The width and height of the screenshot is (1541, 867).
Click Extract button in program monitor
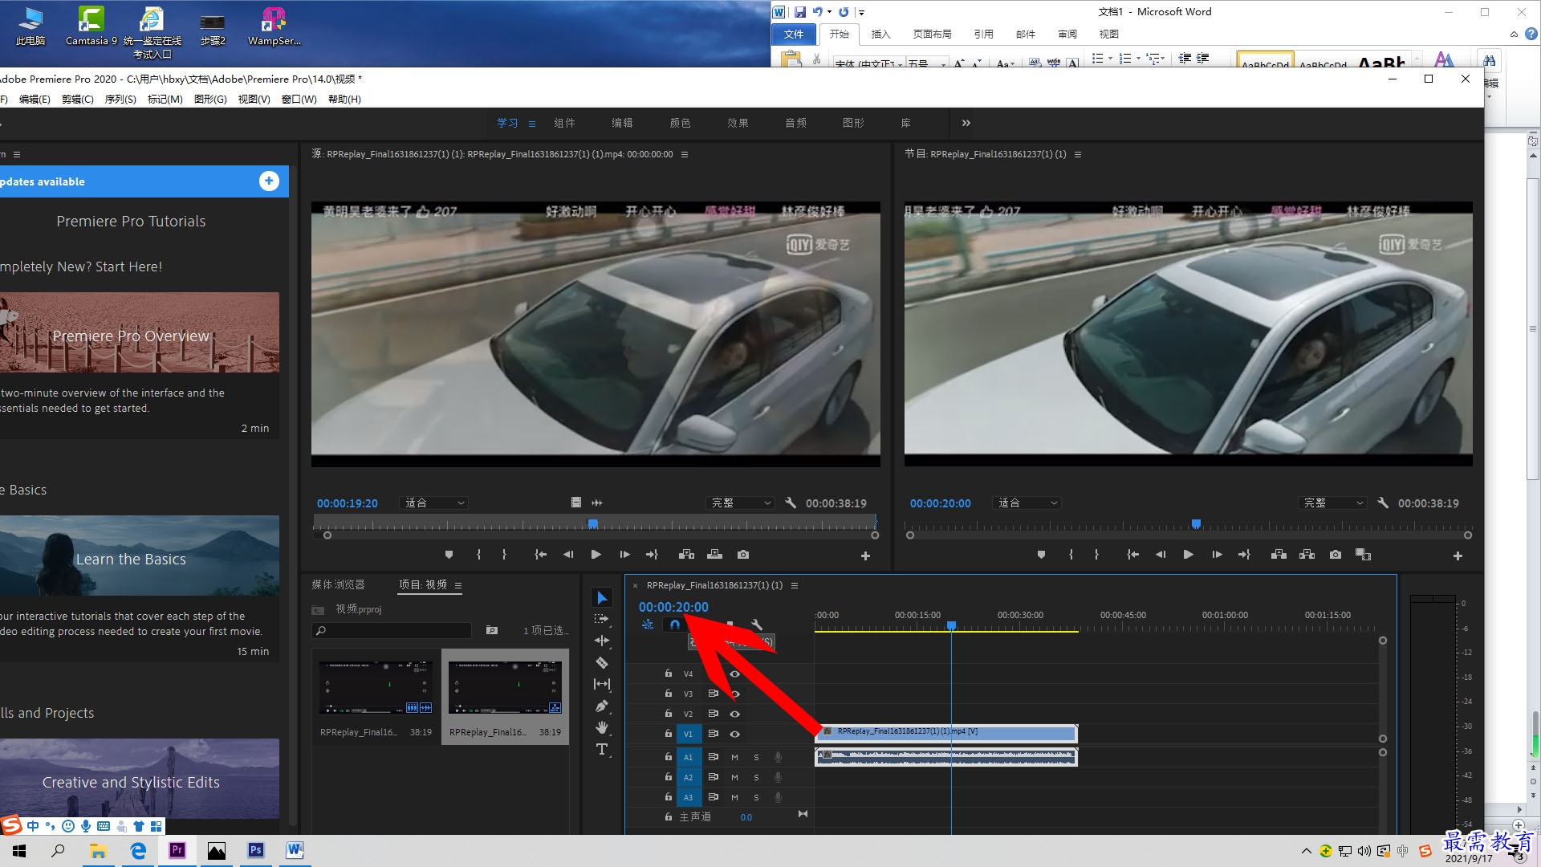tap(1307, 555)
